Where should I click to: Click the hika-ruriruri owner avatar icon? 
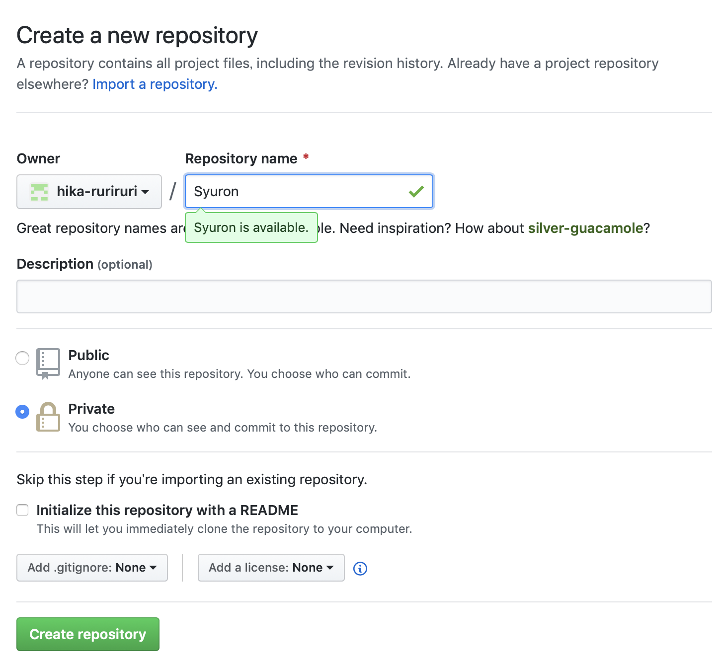point(39,192)
